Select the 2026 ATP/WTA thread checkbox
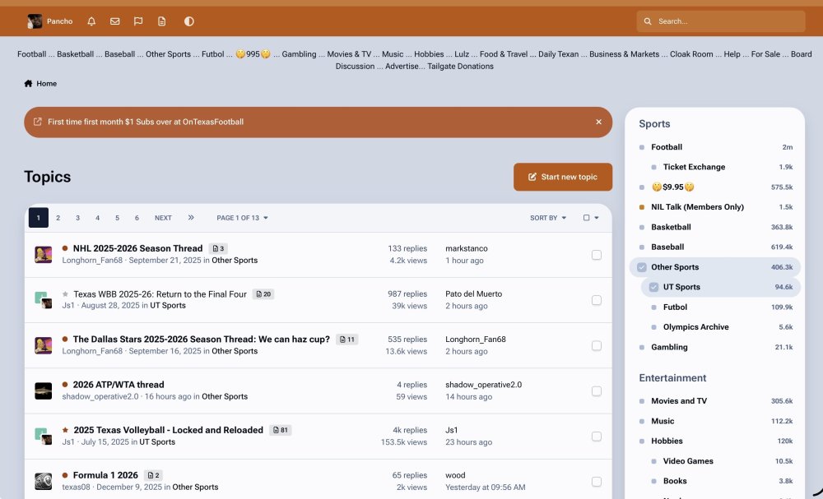Screen dimensions: 823x499 pos(597,391)
